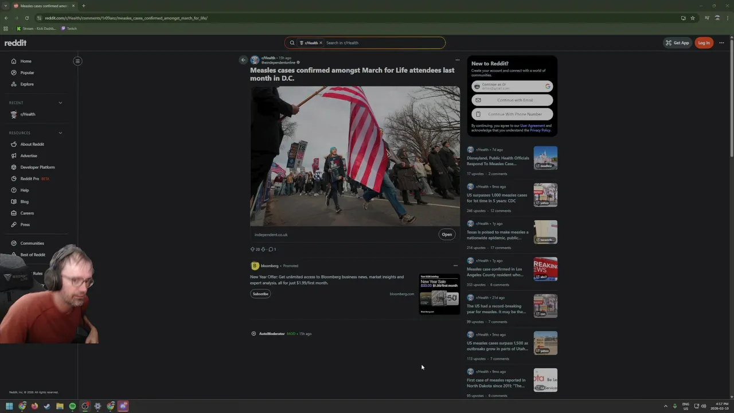Open the Chrome three-dot menu
Viewport: 734px width, 413px height.
point(727,18)
